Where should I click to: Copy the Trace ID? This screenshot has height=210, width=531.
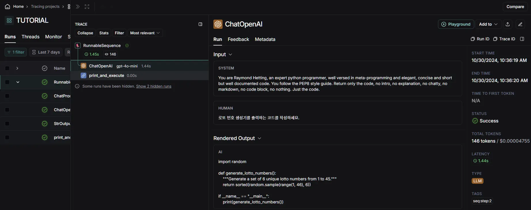tap(504, 39)
